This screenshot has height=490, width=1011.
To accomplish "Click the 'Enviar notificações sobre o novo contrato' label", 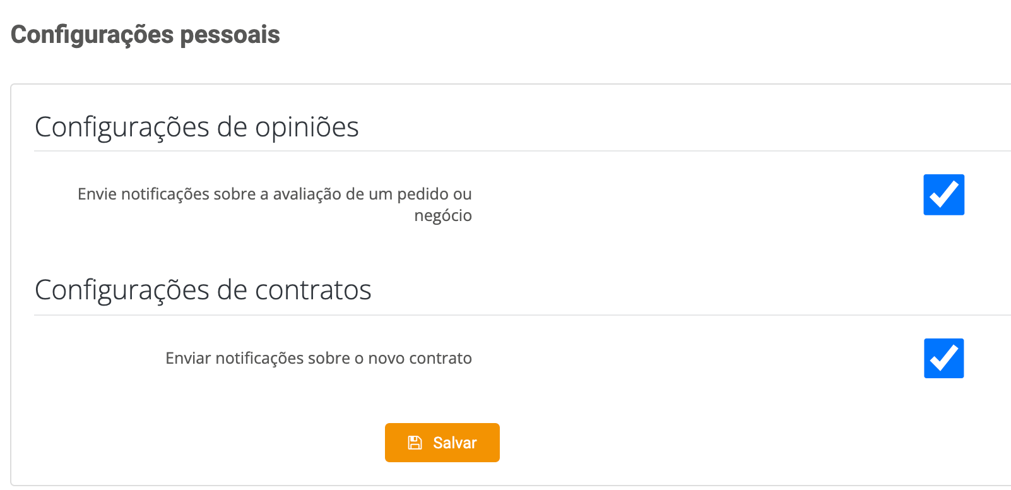I will (x=318, y=358).
